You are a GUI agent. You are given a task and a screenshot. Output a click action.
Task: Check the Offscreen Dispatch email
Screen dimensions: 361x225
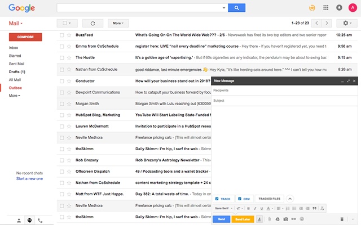(x=61, y=172)
